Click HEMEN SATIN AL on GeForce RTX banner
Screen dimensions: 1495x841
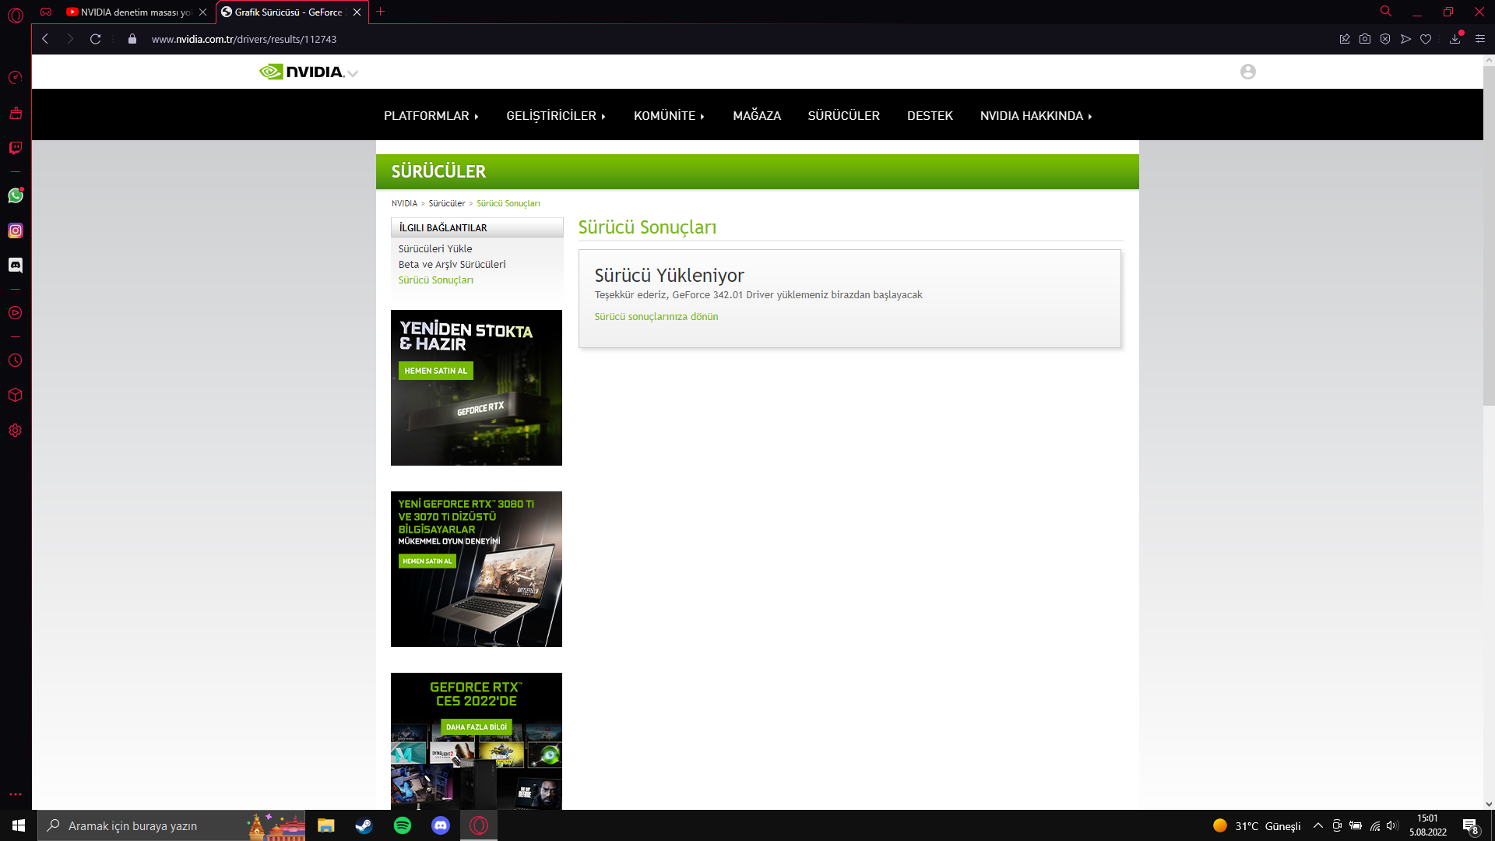pos(435,371)
